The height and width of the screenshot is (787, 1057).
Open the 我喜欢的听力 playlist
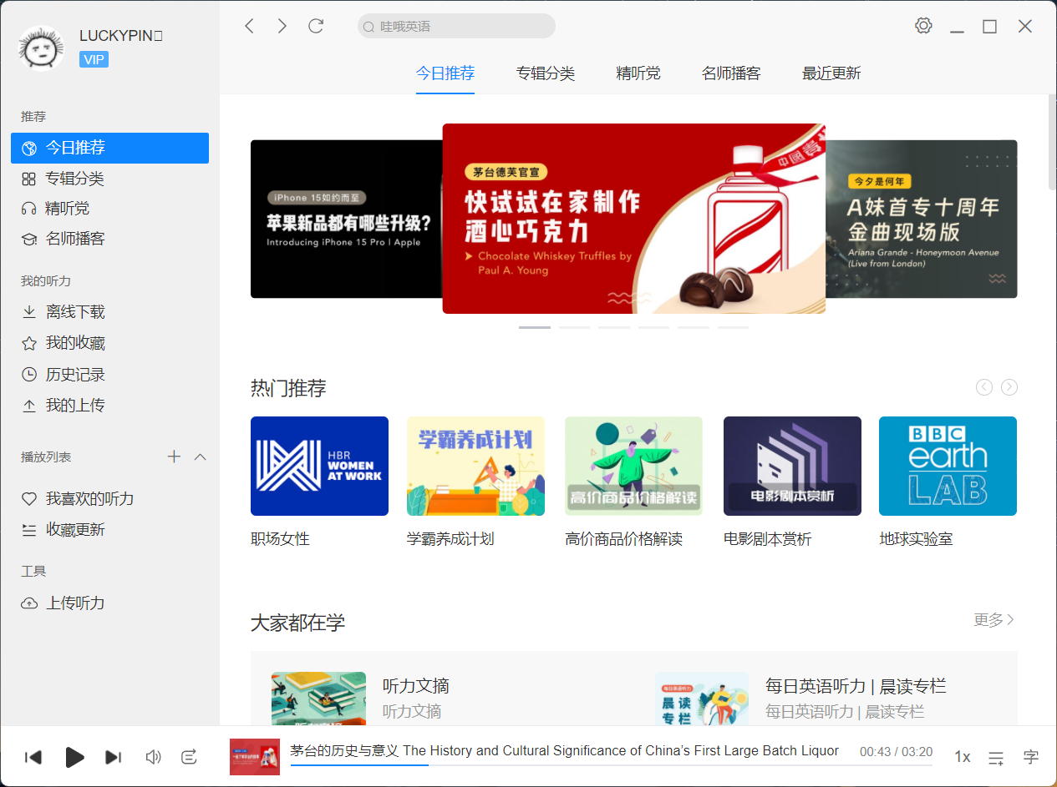pyautogui.click(x=109, y=499)
